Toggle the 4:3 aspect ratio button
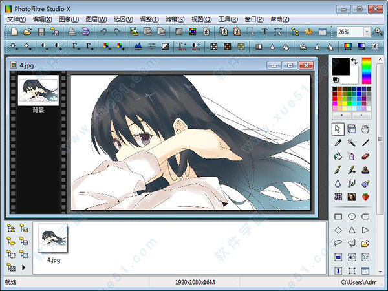 click(352, 257)
